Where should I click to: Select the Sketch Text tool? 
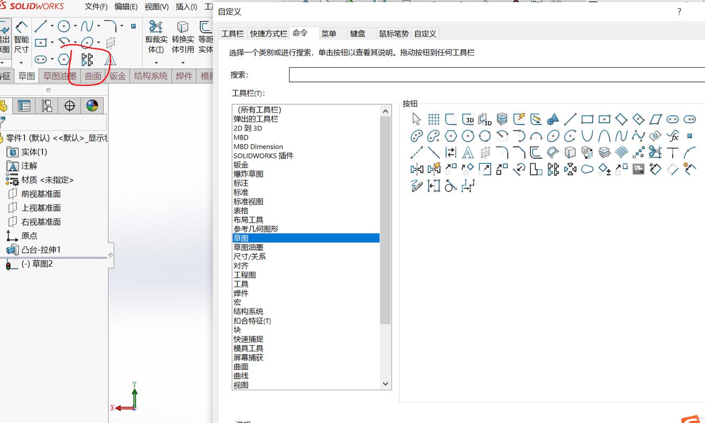click(x=111, y=60)
